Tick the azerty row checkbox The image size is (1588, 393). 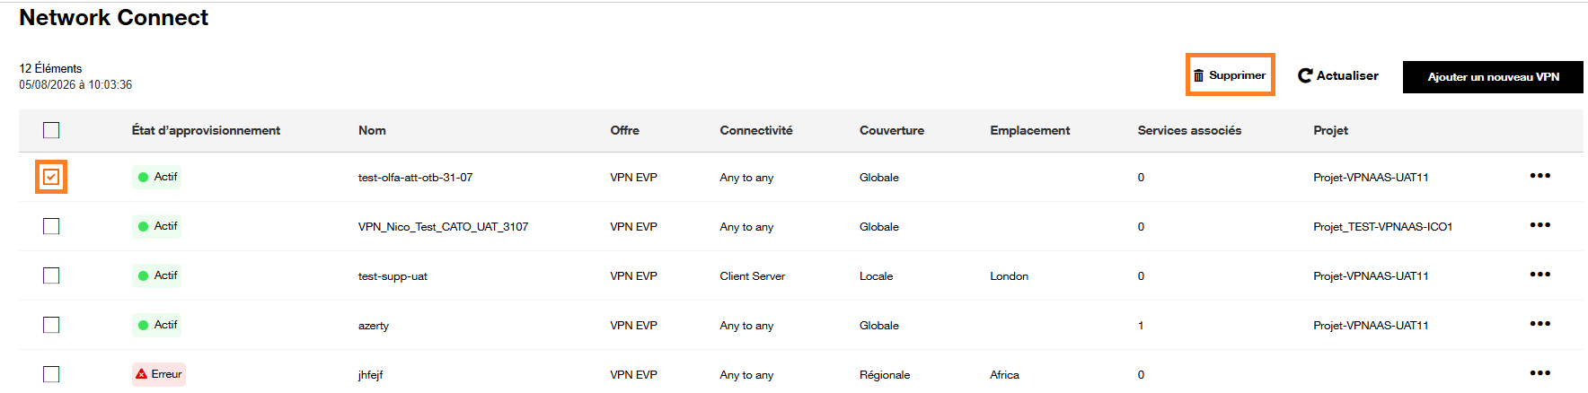(x=51, y=325)
